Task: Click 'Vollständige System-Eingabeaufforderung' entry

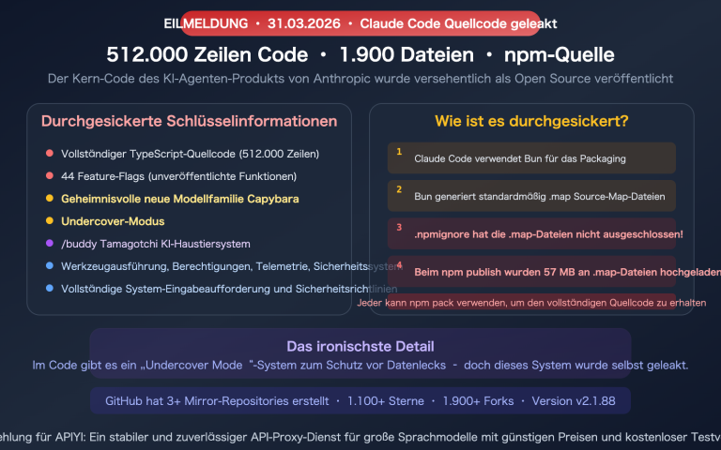Action: [x=229, y=289]
